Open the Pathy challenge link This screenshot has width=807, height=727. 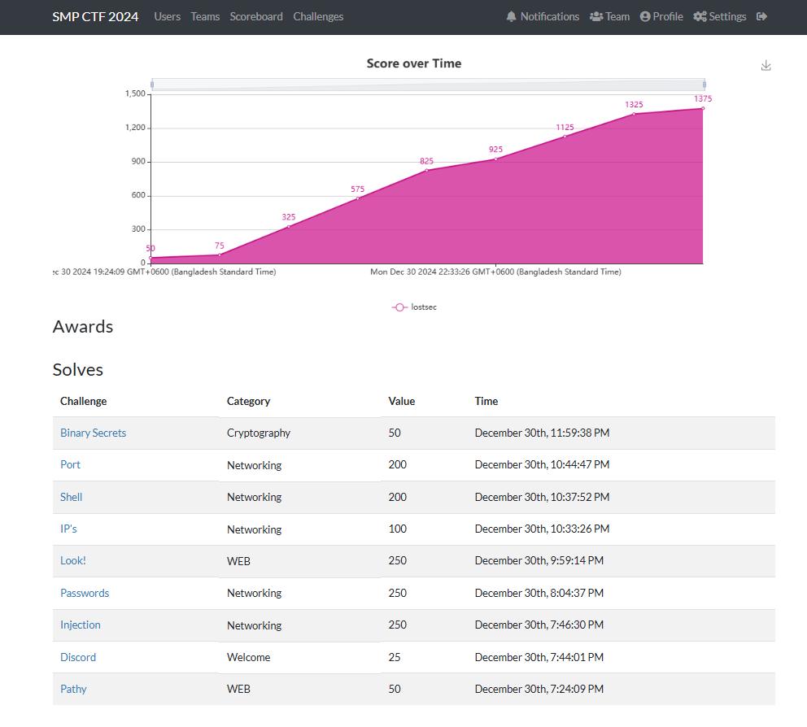(73, 689)
